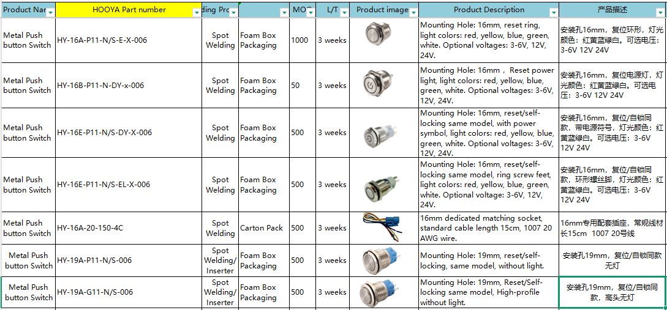Select 500 MOQ cell for HY-19A-G11-N/S-006
Viewport: 667px width, 310px height.
pos(303,292)
